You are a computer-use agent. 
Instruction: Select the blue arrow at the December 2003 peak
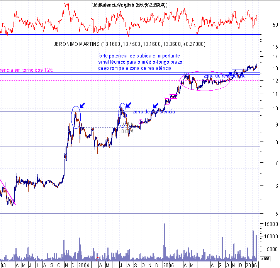82,106
